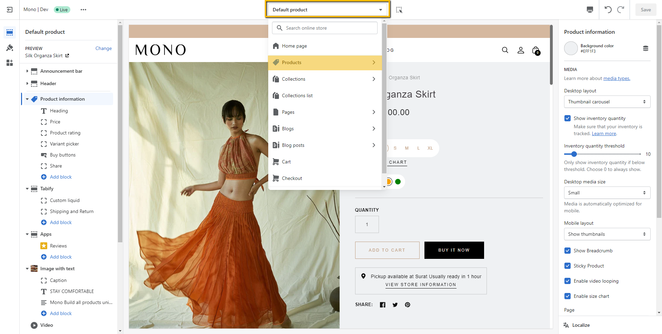Open Products submenu
Image resolution: width=662 pixels, height=334 pixels.
tap(325, 62)
